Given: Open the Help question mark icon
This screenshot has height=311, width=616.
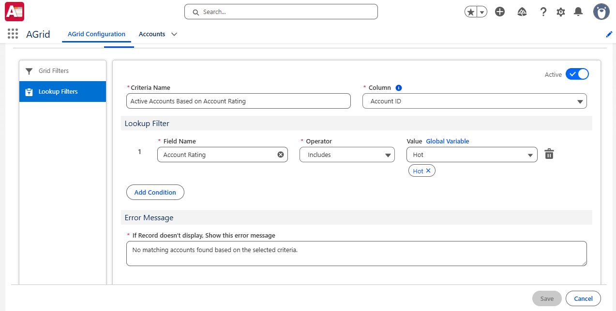Looking at the screenshot, I should point(543,12).
